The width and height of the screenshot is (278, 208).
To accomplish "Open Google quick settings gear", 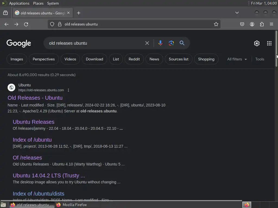I will tap(257, 43).
